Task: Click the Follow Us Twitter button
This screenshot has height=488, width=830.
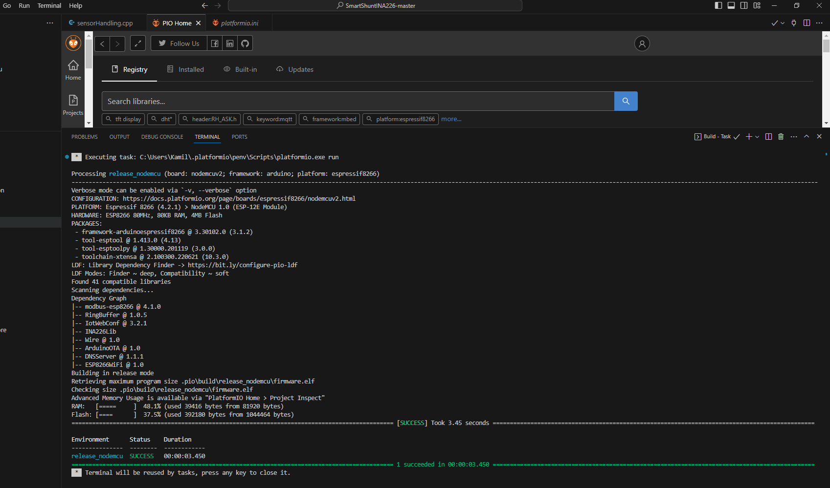Action: pos(179,43)
